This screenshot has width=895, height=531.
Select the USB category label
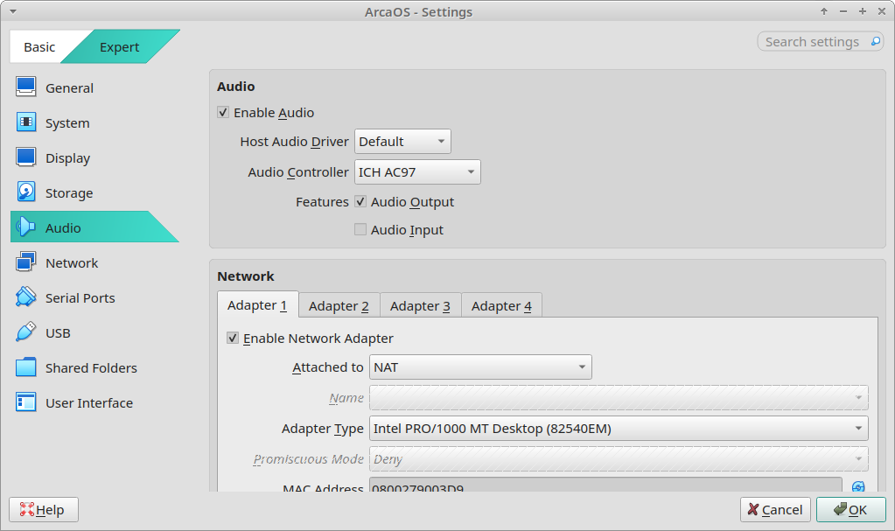pos(59,333)
